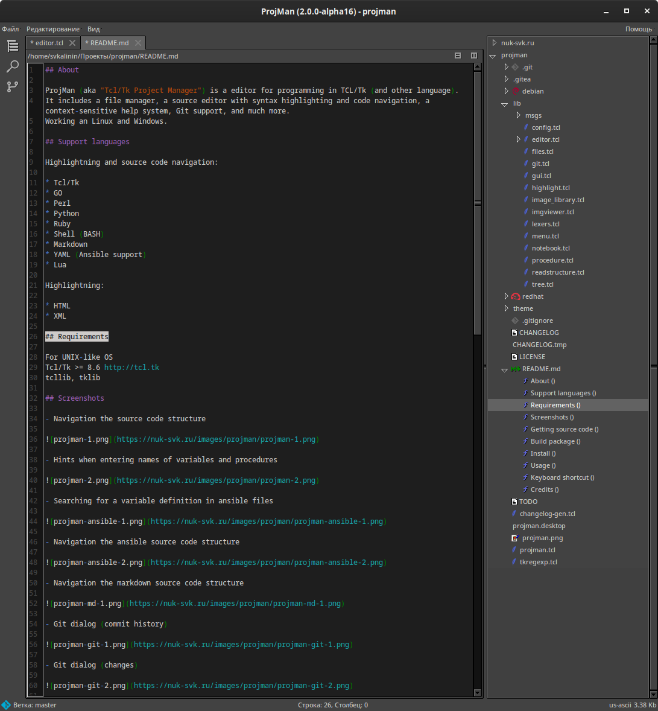Screen dimensions: 658x711
Task: Click the TODO document icon
Action: pyautogui.click(x=514, y=501)
